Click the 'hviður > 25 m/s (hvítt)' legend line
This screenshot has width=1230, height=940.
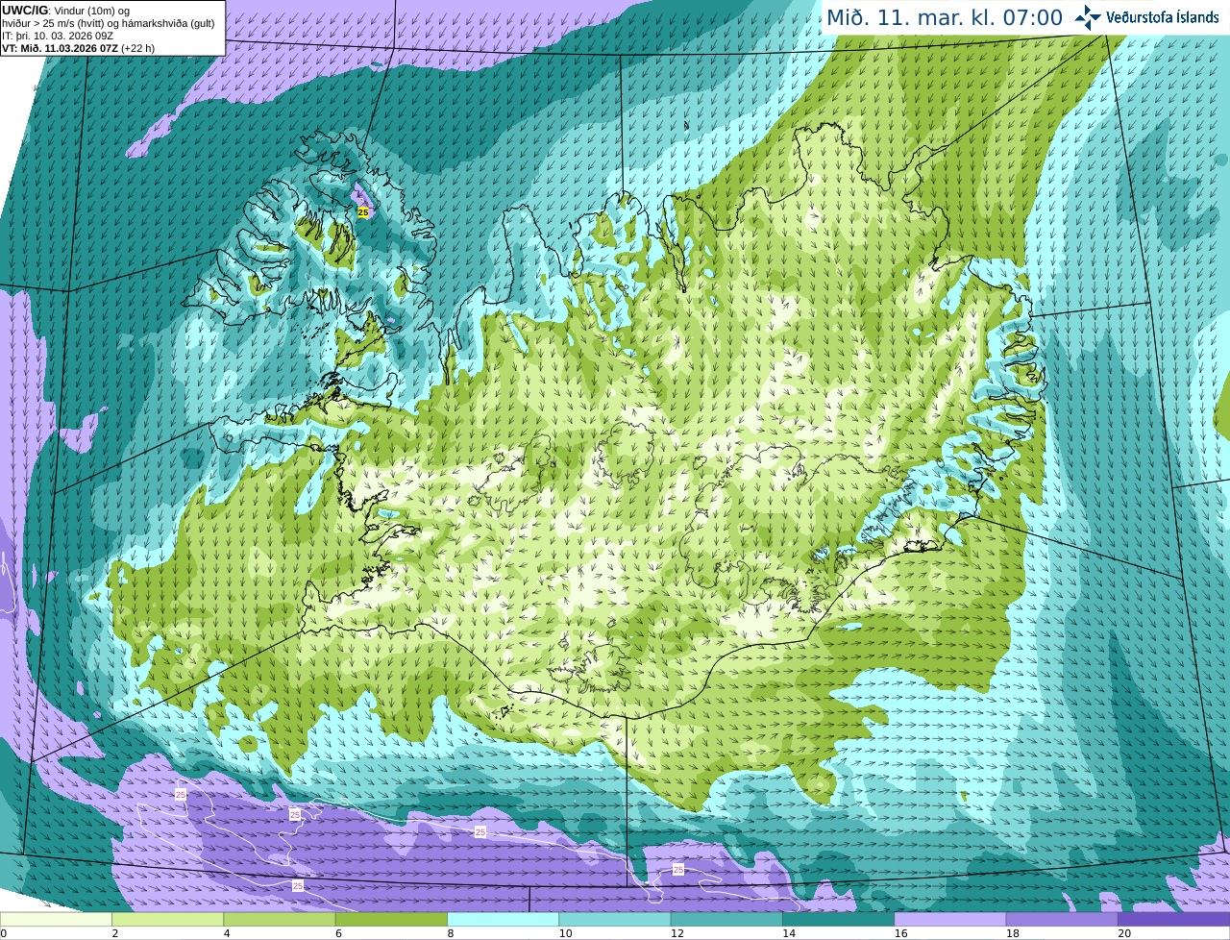click(x=109, y=23)
